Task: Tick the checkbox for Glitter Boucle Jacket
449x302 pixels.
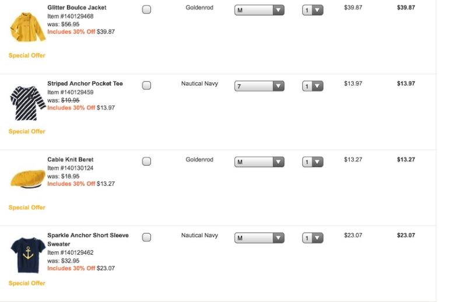Action: click(x=146, y=10)
